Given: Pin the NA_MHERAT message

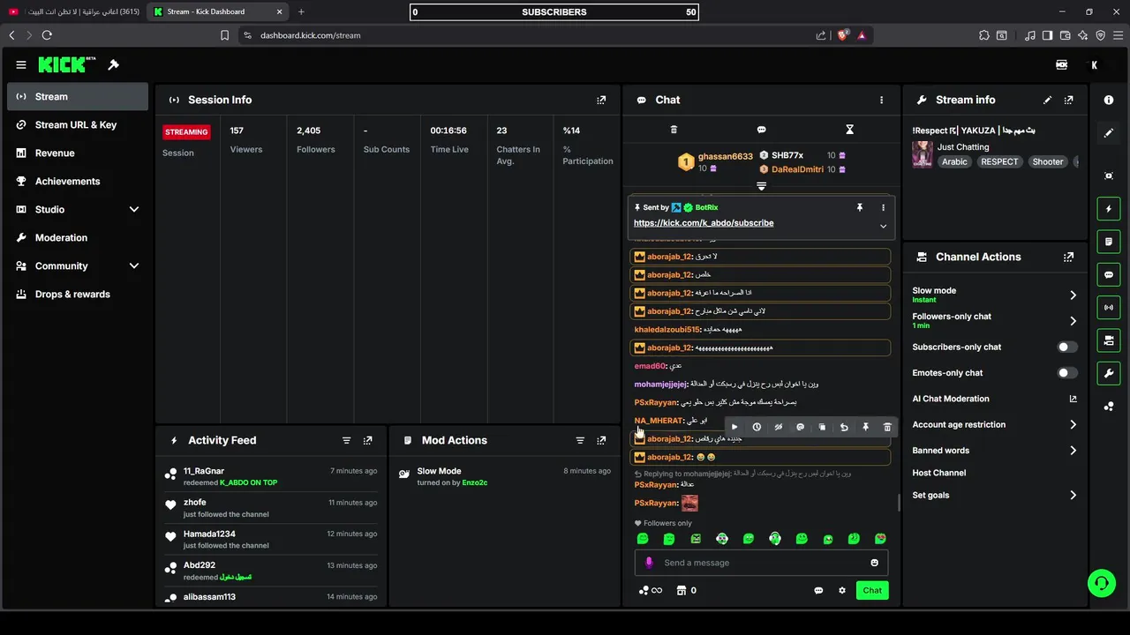Looking at the screenshot, I should 865,427.
